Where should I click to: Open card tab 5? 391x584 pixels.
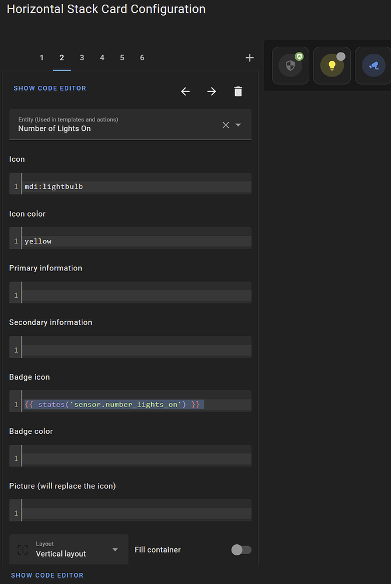point(122,58)
